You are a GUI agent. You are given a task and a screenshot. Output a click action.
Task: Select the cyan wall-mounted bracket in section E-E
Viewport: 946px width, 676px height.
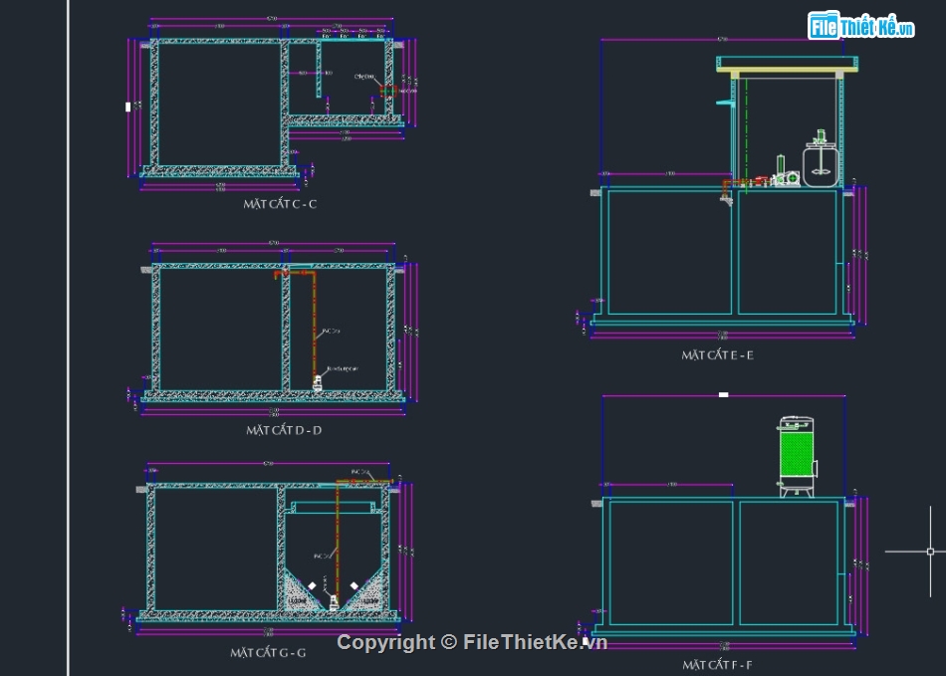point(727,101)
